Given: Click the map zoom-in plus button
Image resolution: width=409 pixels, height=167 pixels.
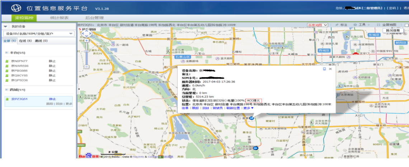Looking at the screenshot, I should (x=86, y=41).
